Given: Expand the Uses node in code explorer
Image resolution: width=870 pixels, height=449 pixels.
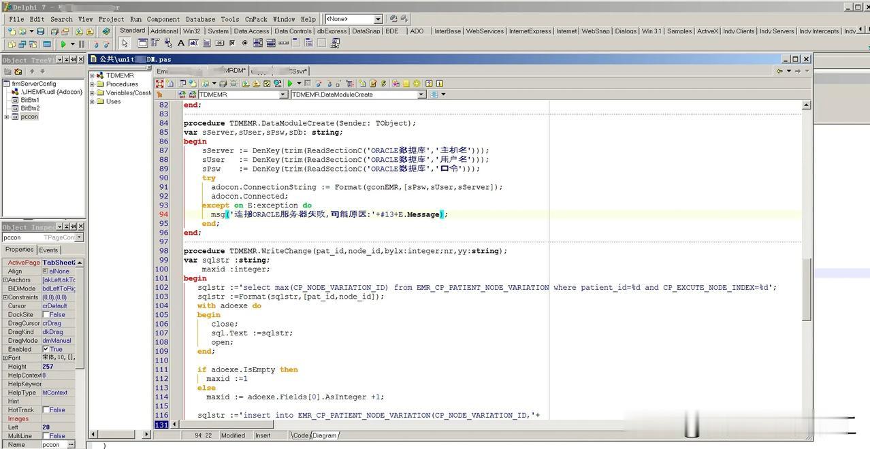Looking at the screenshot, I should tap(92, 101).
